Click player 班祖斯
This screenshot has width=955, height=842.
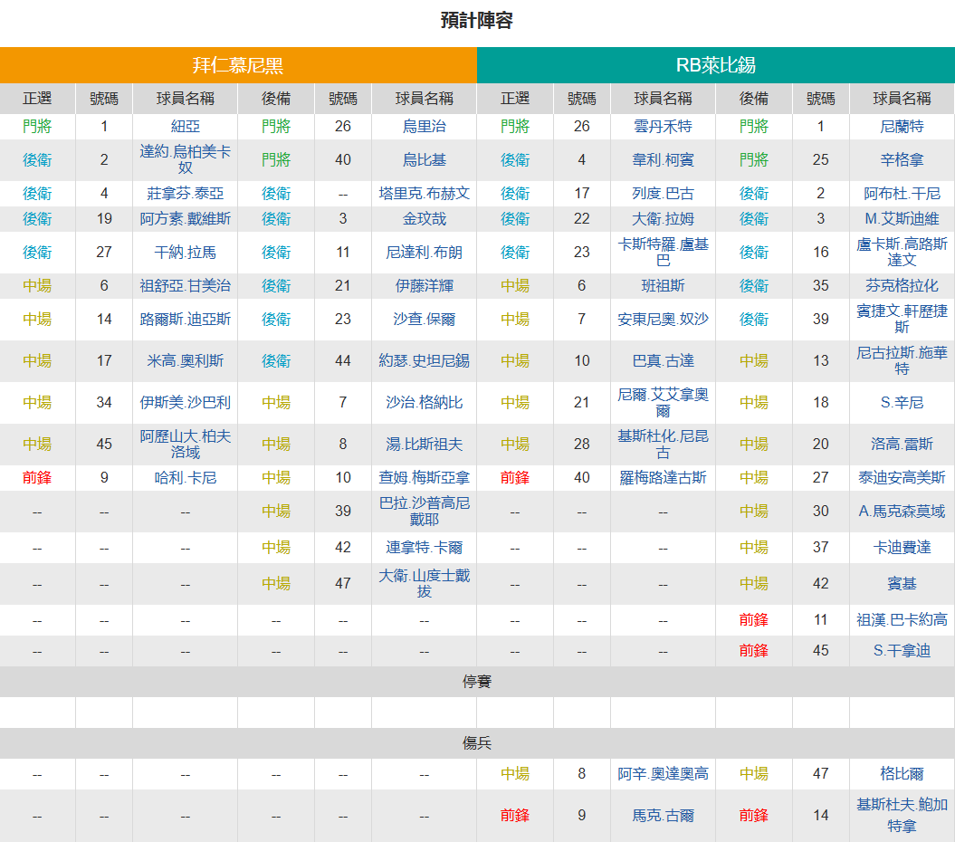664,286
